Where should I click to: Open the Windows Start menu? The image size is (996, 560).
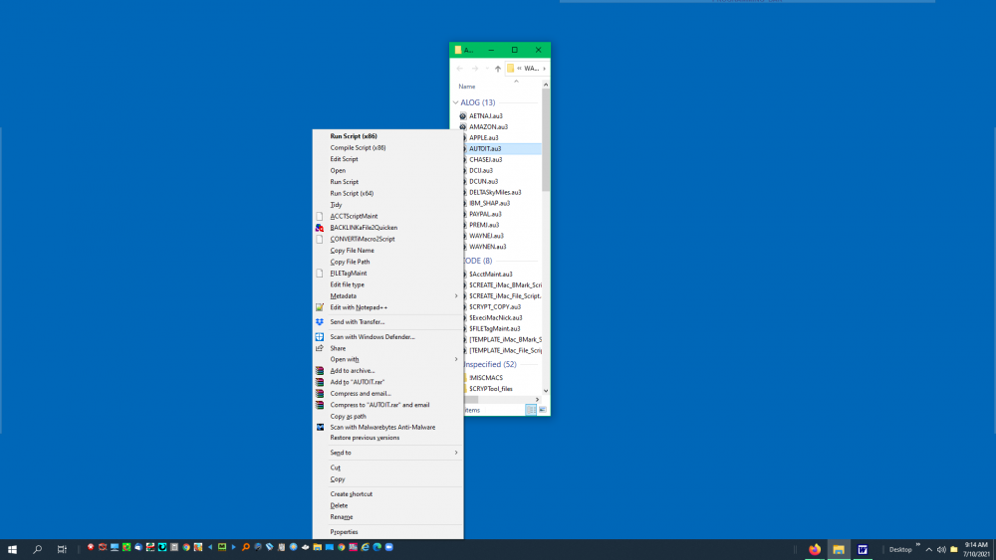[12, 549]
